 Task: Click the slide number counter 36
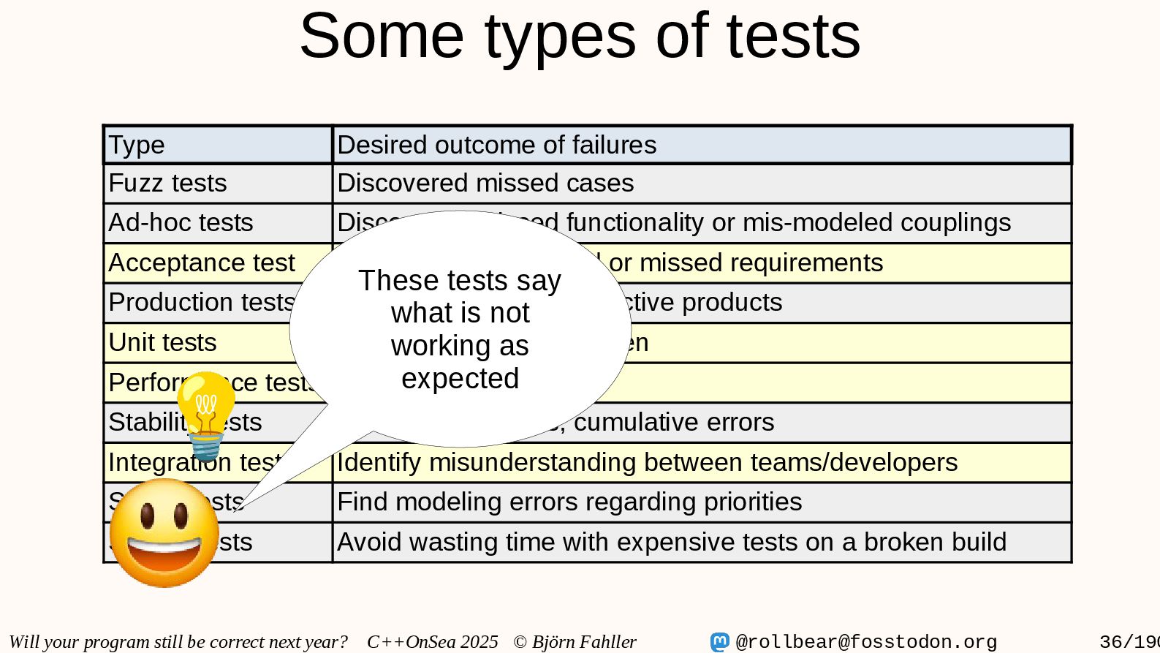[1129, 642]
